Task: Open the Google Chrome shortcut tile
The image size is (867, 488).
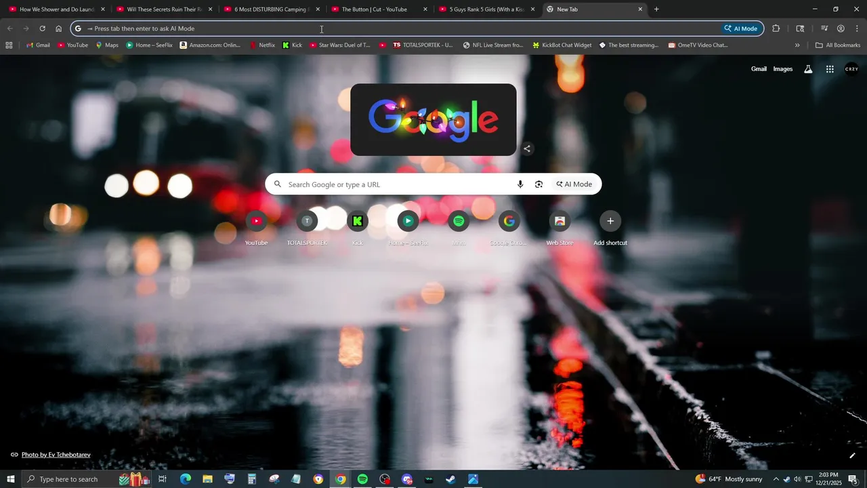Action: tap(509, 228)
